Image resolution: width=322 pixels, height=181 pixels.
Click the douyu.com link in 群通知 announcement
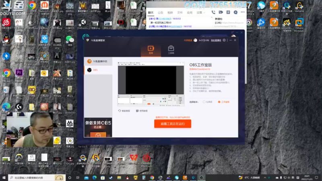233,23
